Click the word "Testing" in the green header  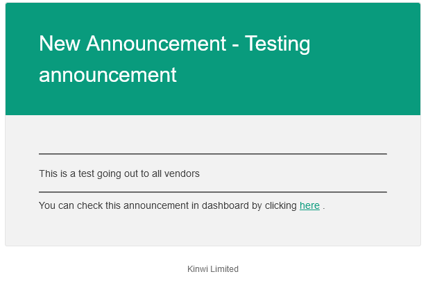[x=279, y=44]
